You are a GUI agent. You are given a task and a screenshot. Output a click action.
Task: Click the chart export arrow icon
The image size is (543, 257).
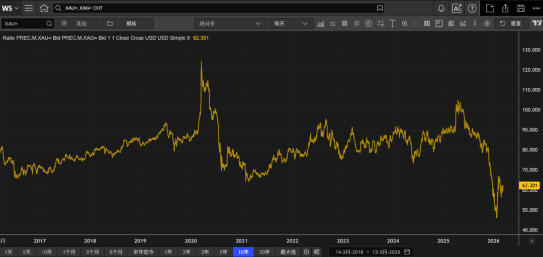[463, 24]
